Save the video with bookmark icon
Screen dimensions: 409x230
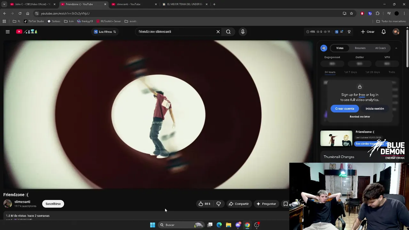tap(285, 204)
